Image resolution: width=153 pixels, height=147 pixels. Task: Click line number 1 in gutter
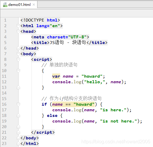[x=5, y=20]
